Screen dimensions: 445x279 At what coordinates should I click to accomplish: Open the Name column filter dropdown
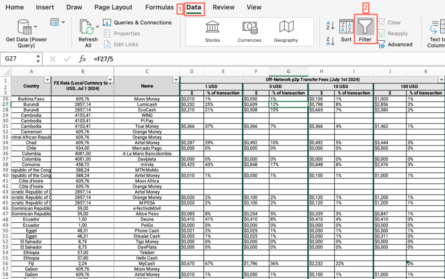coord(176,80)
